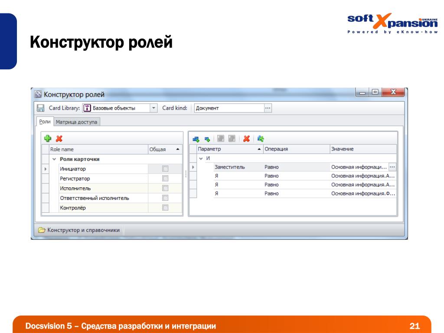Delete condition with red X in right toolbar

pos(247,138)
